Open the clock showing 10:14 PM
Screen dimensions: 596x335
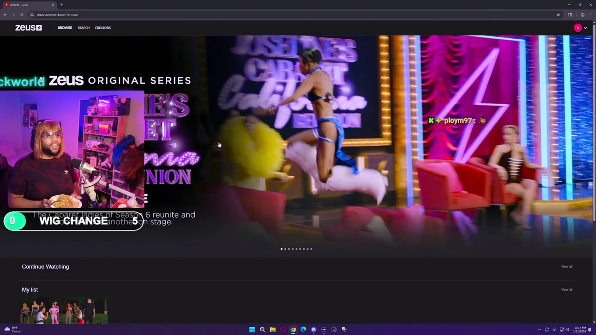click(580, 329)
